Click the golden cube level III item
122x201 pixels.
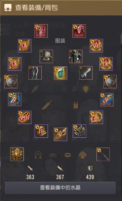coord(41,131)
